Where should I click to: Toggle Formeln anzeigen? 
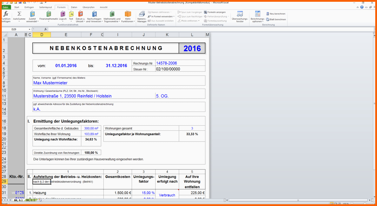pos(215,12)
